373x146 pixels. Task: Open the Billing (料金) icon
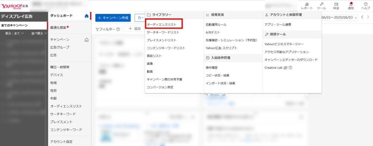336,6
